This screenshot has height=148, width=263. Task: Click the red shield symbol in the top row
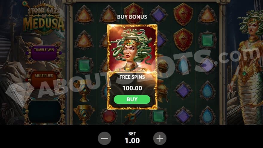(183, 14)
